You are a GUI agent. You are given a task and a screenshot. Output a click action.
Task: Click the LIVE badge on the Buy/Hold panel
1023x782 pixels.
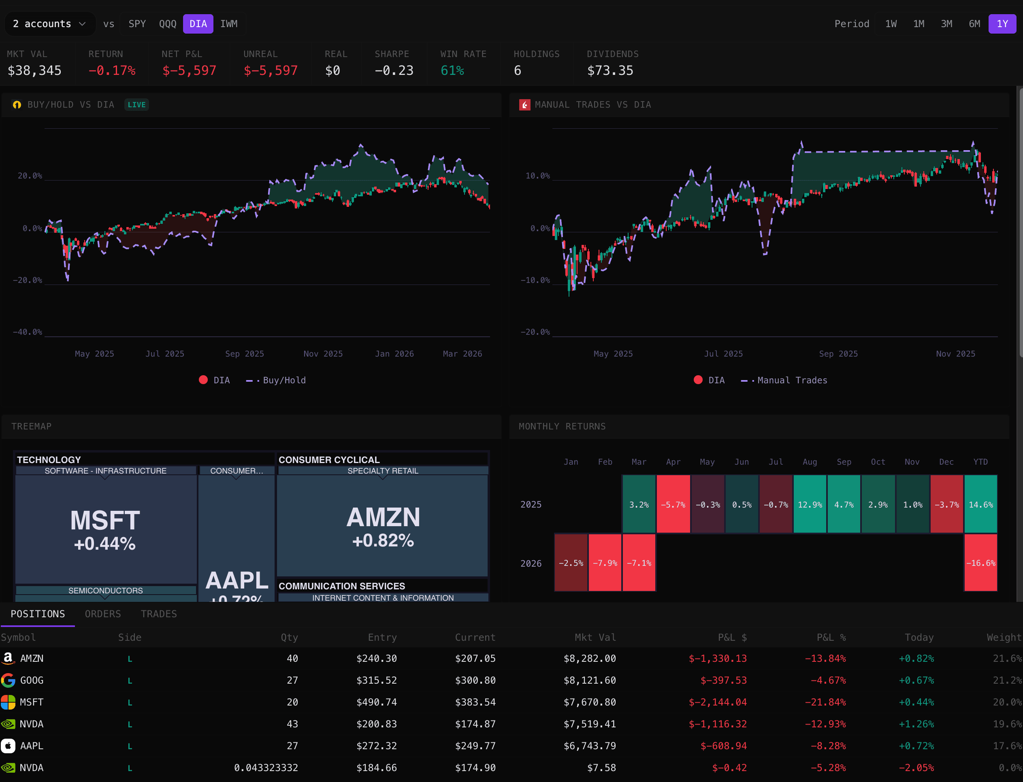tap(136, 105)
